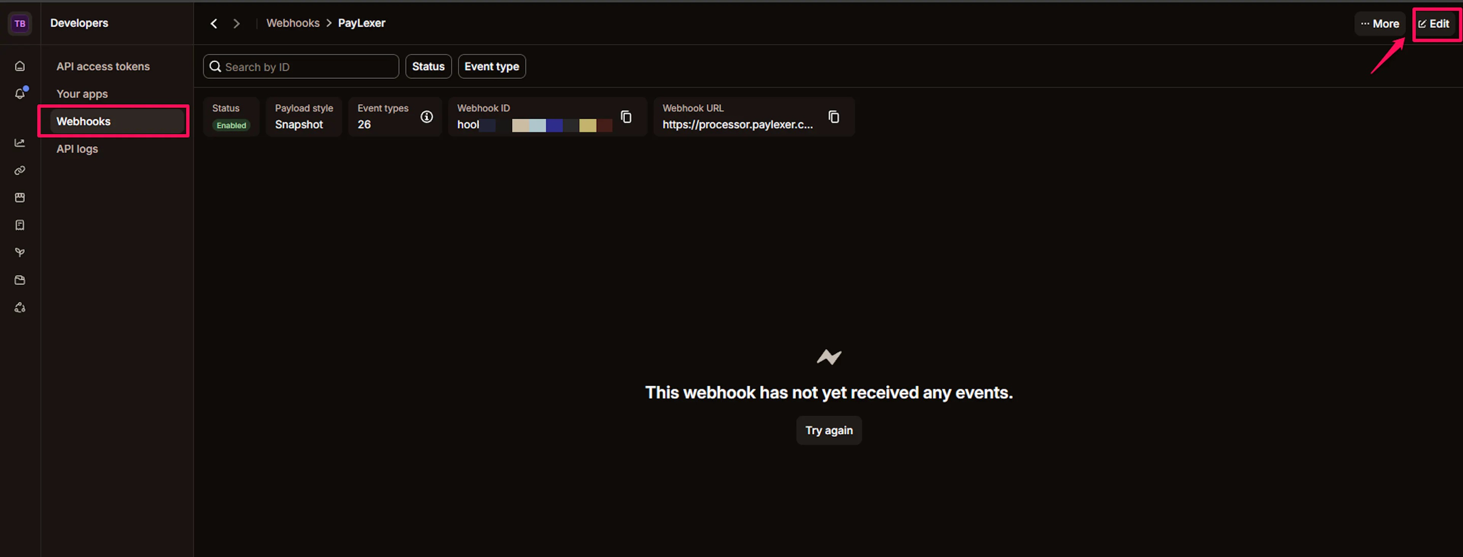Go to the Home icon in sidebar
This screenshot has width=1463, height=557.
point(20,66)
